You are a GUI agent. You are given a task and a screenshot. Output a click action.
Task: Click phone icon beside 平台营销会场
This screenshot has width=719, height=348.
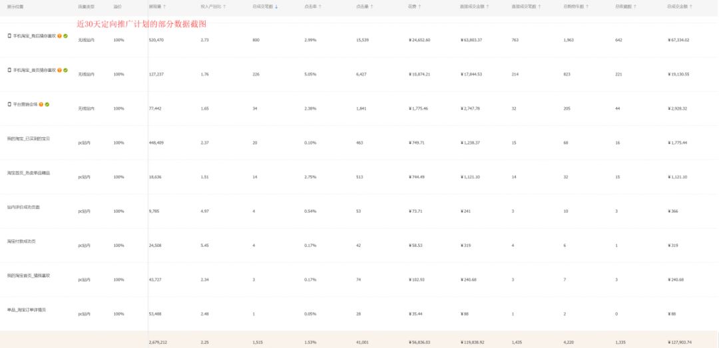point(9,104)
